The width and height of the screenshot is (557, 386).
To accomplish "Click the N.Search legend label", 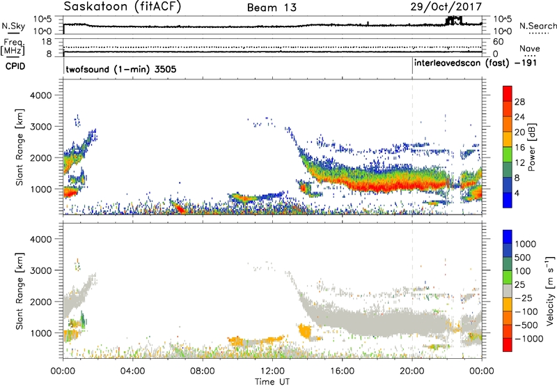I will tap(538, 26).
